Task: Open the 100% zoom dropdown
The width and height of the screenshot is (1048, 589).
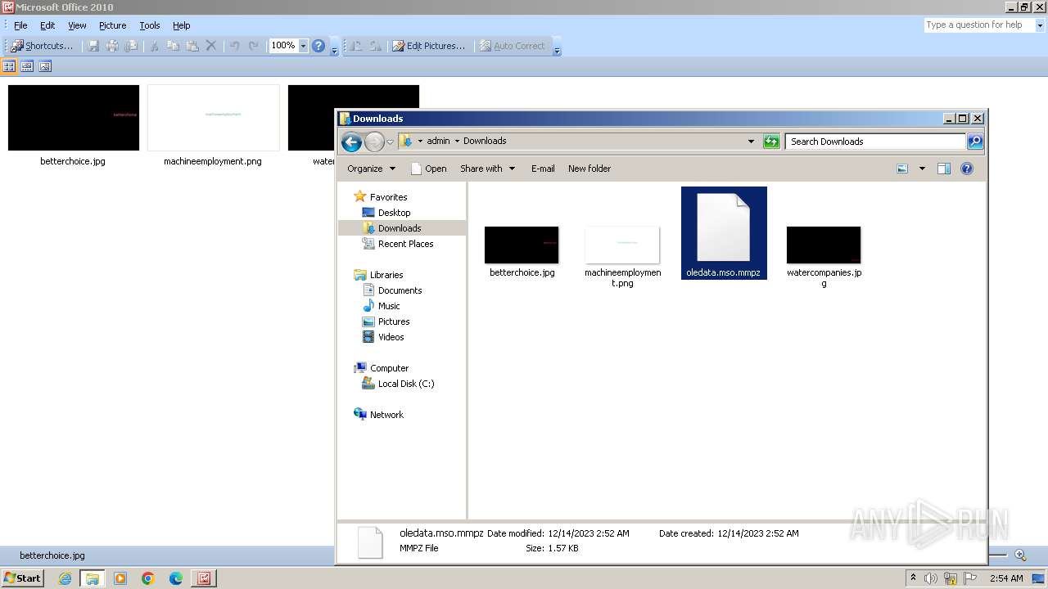Action: pyautogui.click(x=303, y=46)
